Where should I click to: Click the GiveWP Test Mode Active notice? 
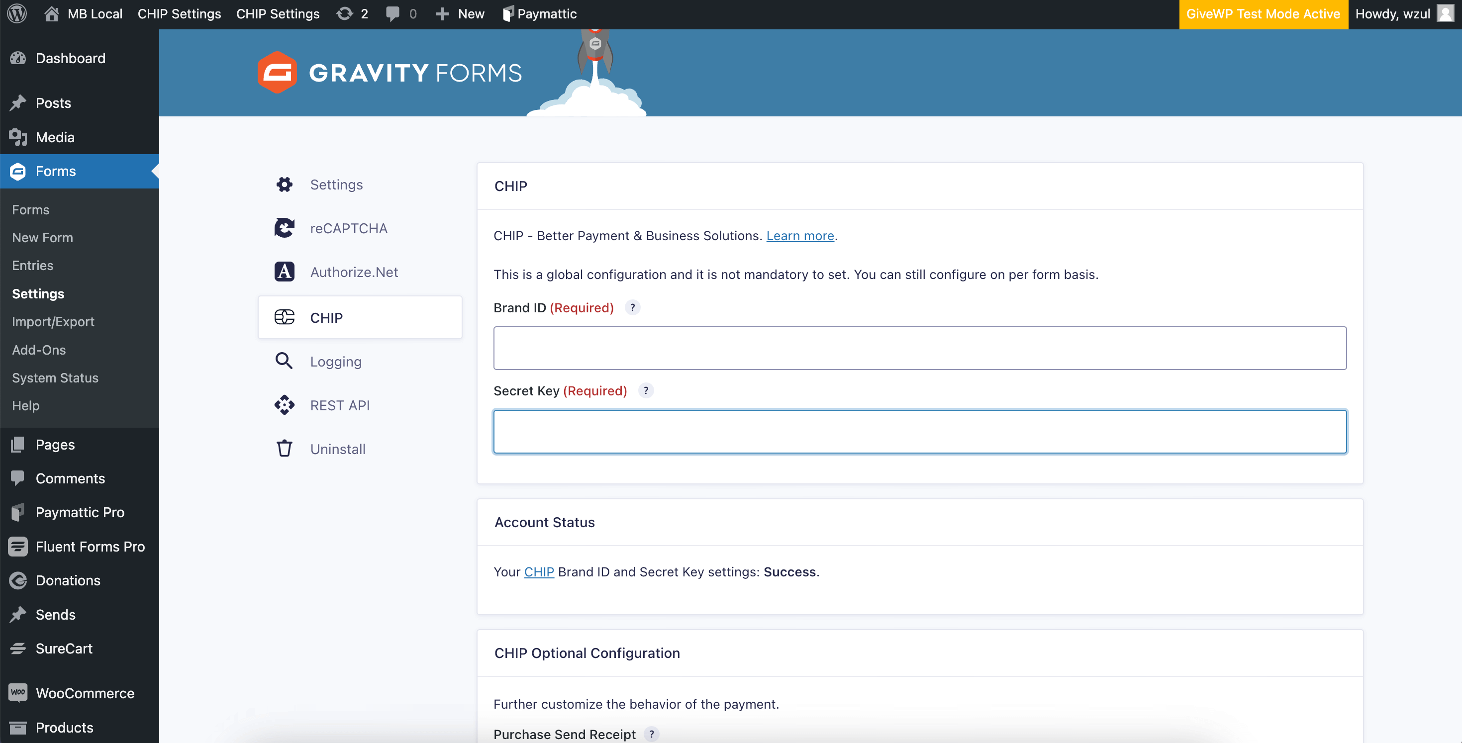coord(1264,13)
